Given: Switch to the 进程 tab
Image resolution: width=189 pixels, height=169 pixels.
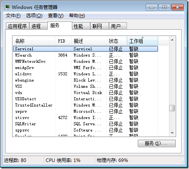Looking at the screenshot, I should coord(38,26).
